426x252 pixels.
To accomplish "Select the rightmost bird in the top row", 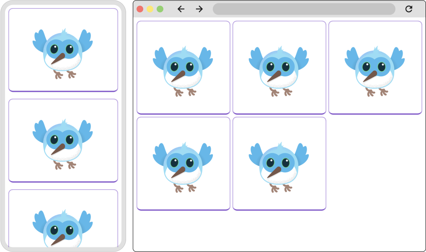I will tap(375, 67).
